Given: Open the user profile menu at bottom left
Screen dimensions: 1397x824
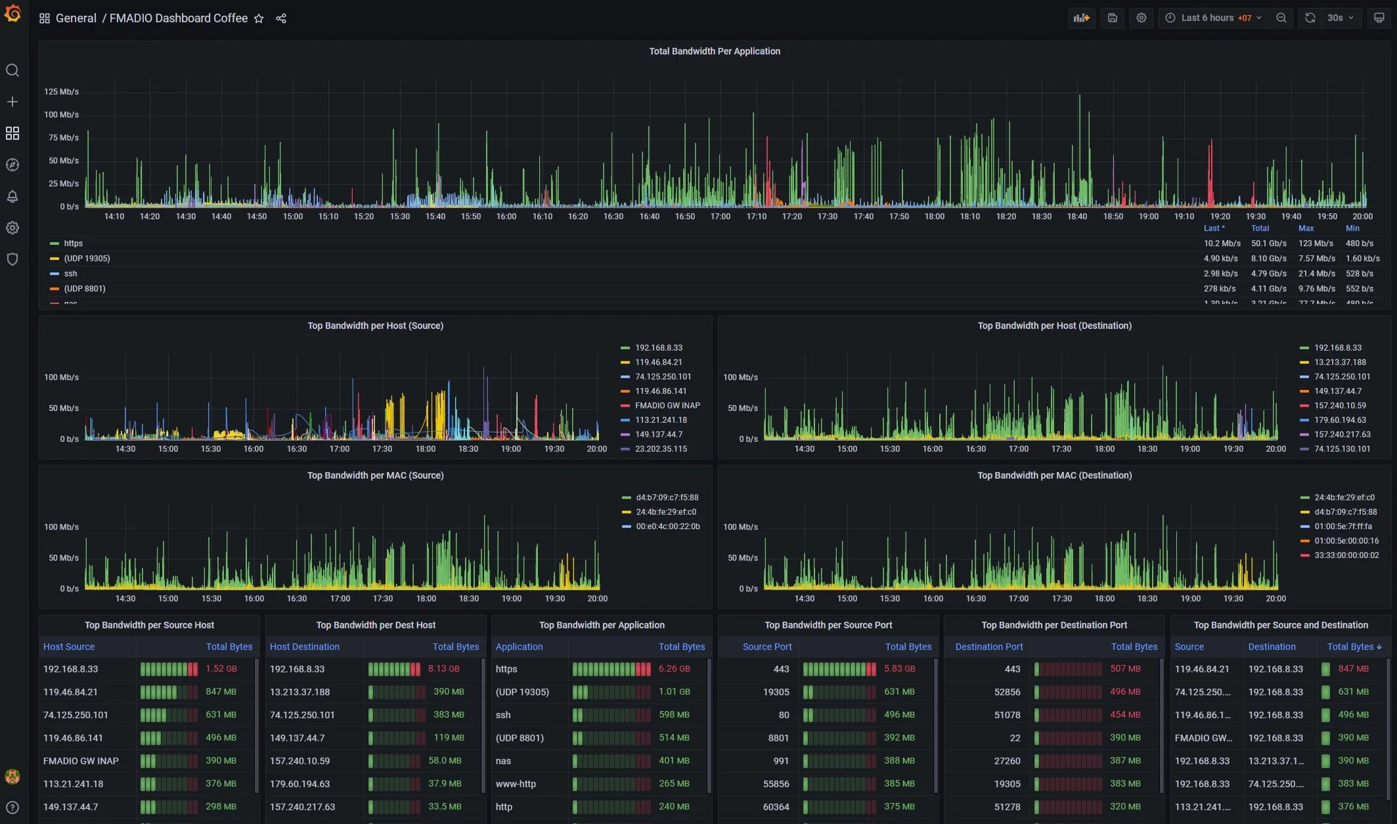Looking at the screenshot, I should point(12,776).
